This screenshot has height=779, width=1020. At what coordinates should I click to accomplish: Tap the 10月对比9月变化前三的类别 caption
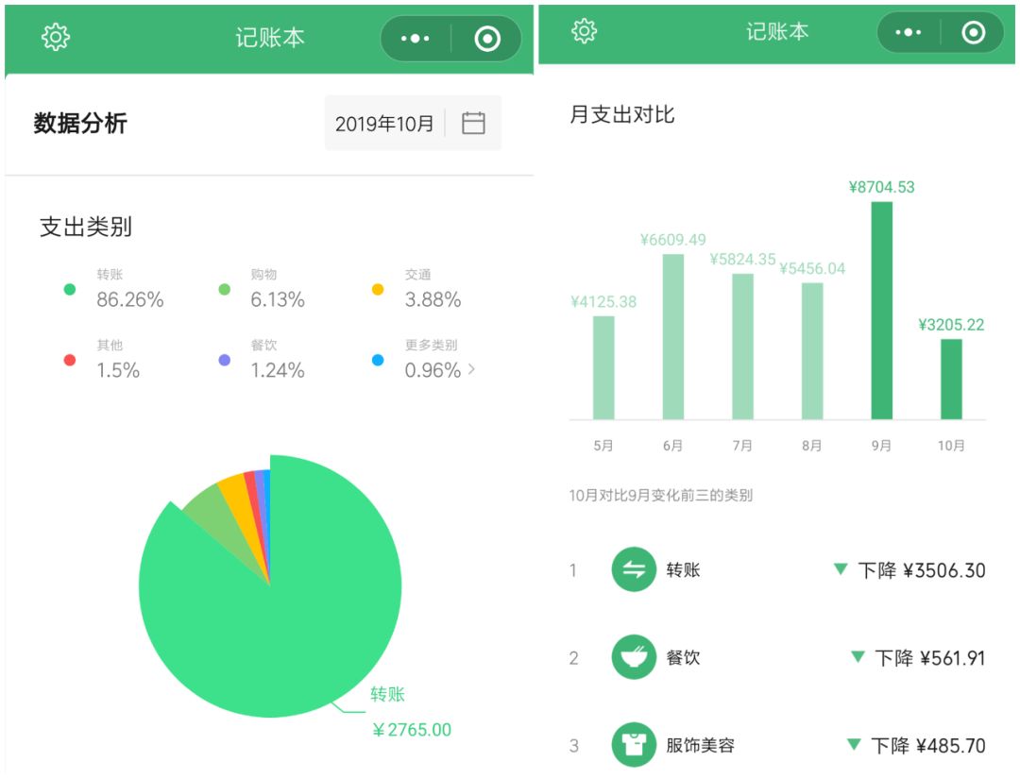pyautogui.click(x=661, y=496)
